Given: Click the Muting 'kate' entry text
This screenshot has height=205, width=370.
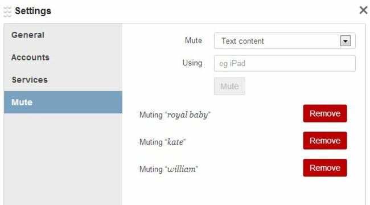Looking at the screenshot, I should click(163, 142).
